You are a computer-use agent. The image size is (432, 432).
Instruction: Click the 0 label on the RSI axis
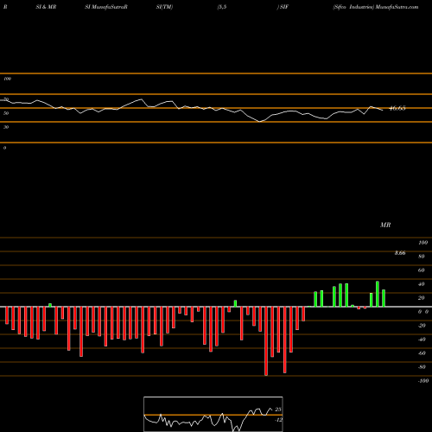4,148
